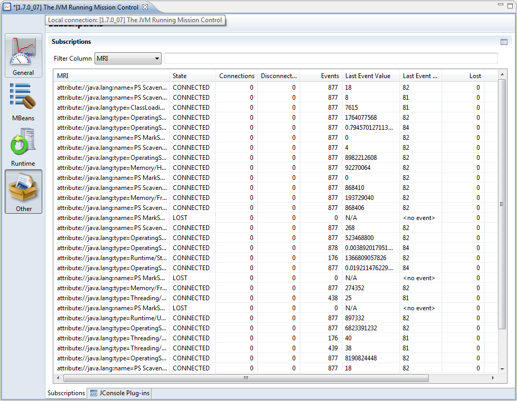Image resolution: width=517 pixels, height=401 pixels.
Task: Click the vertical scrollbar down arrow
Action: 502,369
